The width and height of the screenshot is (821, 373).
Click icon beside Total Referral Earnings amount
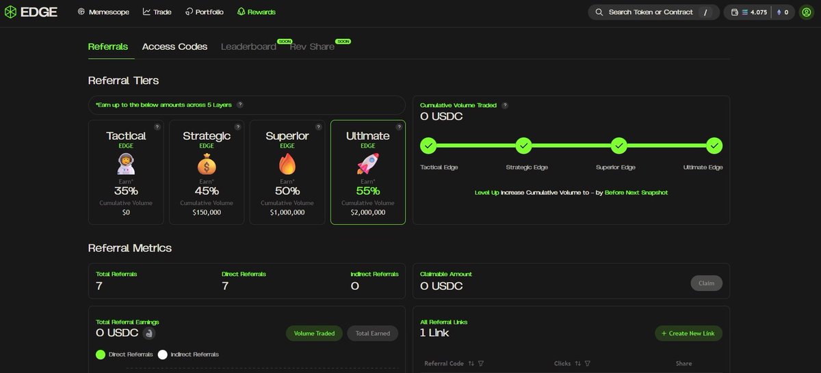click(149, 333)
